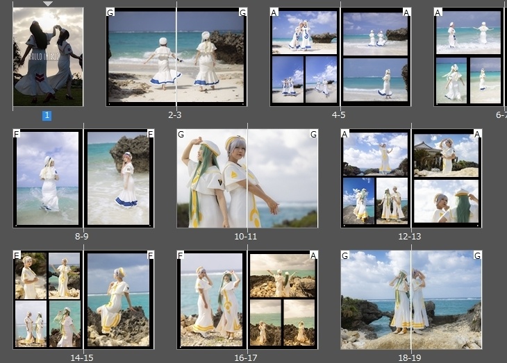Click right G master badge on spread 2-3

243,12
